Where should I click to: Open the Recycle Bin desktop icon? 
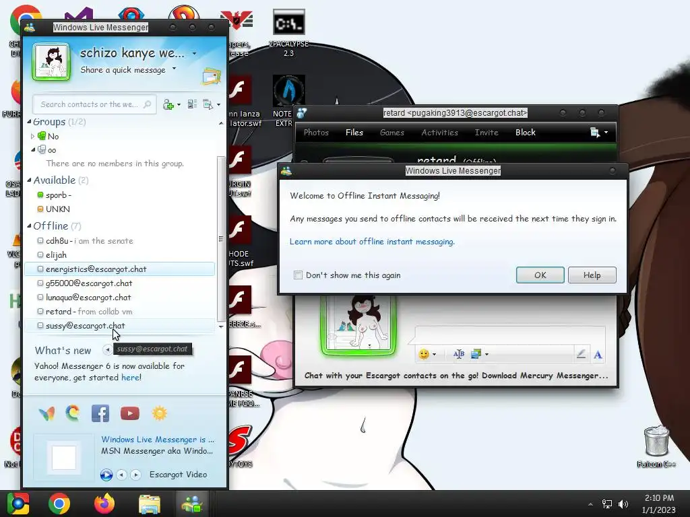coord(656,446)
